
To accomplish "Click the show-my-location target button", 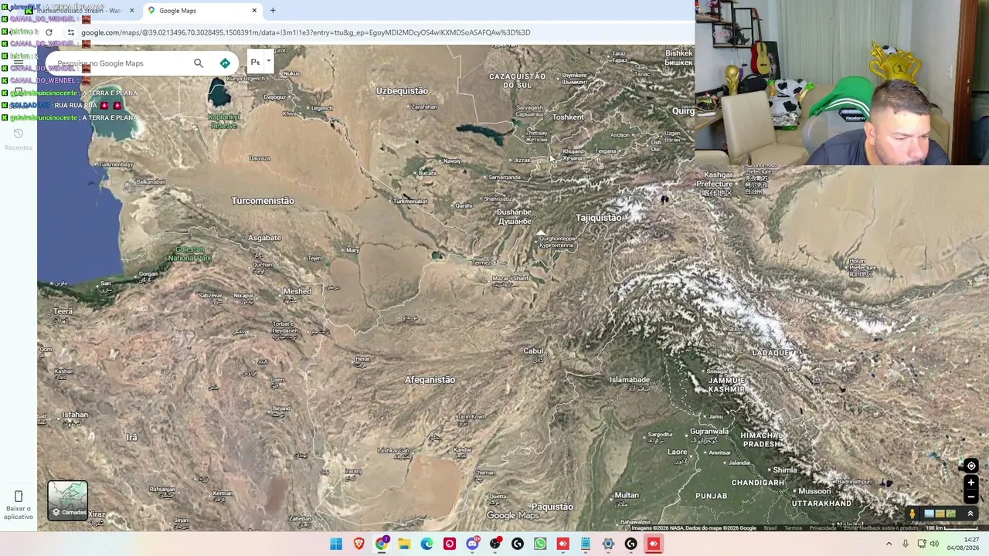I will tap(971, 466).
